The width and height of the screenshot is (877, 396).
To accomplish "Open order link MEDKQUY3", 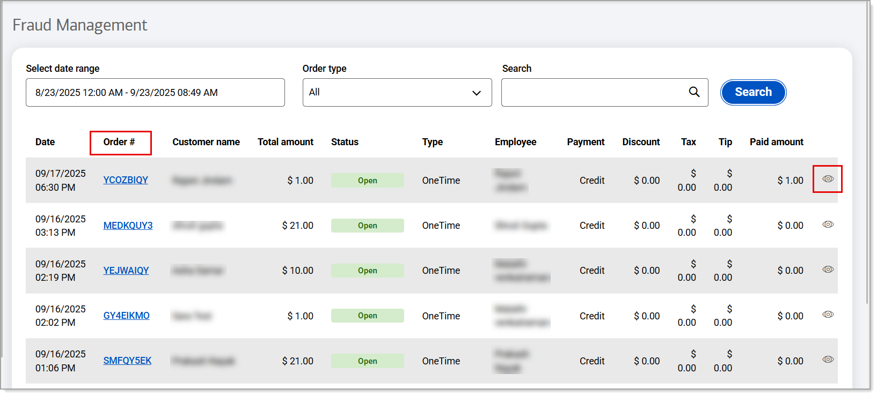I will click(128, 226).
